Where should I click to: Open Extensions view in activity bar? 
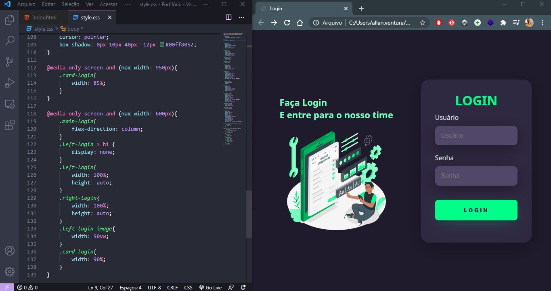point(9,125)
